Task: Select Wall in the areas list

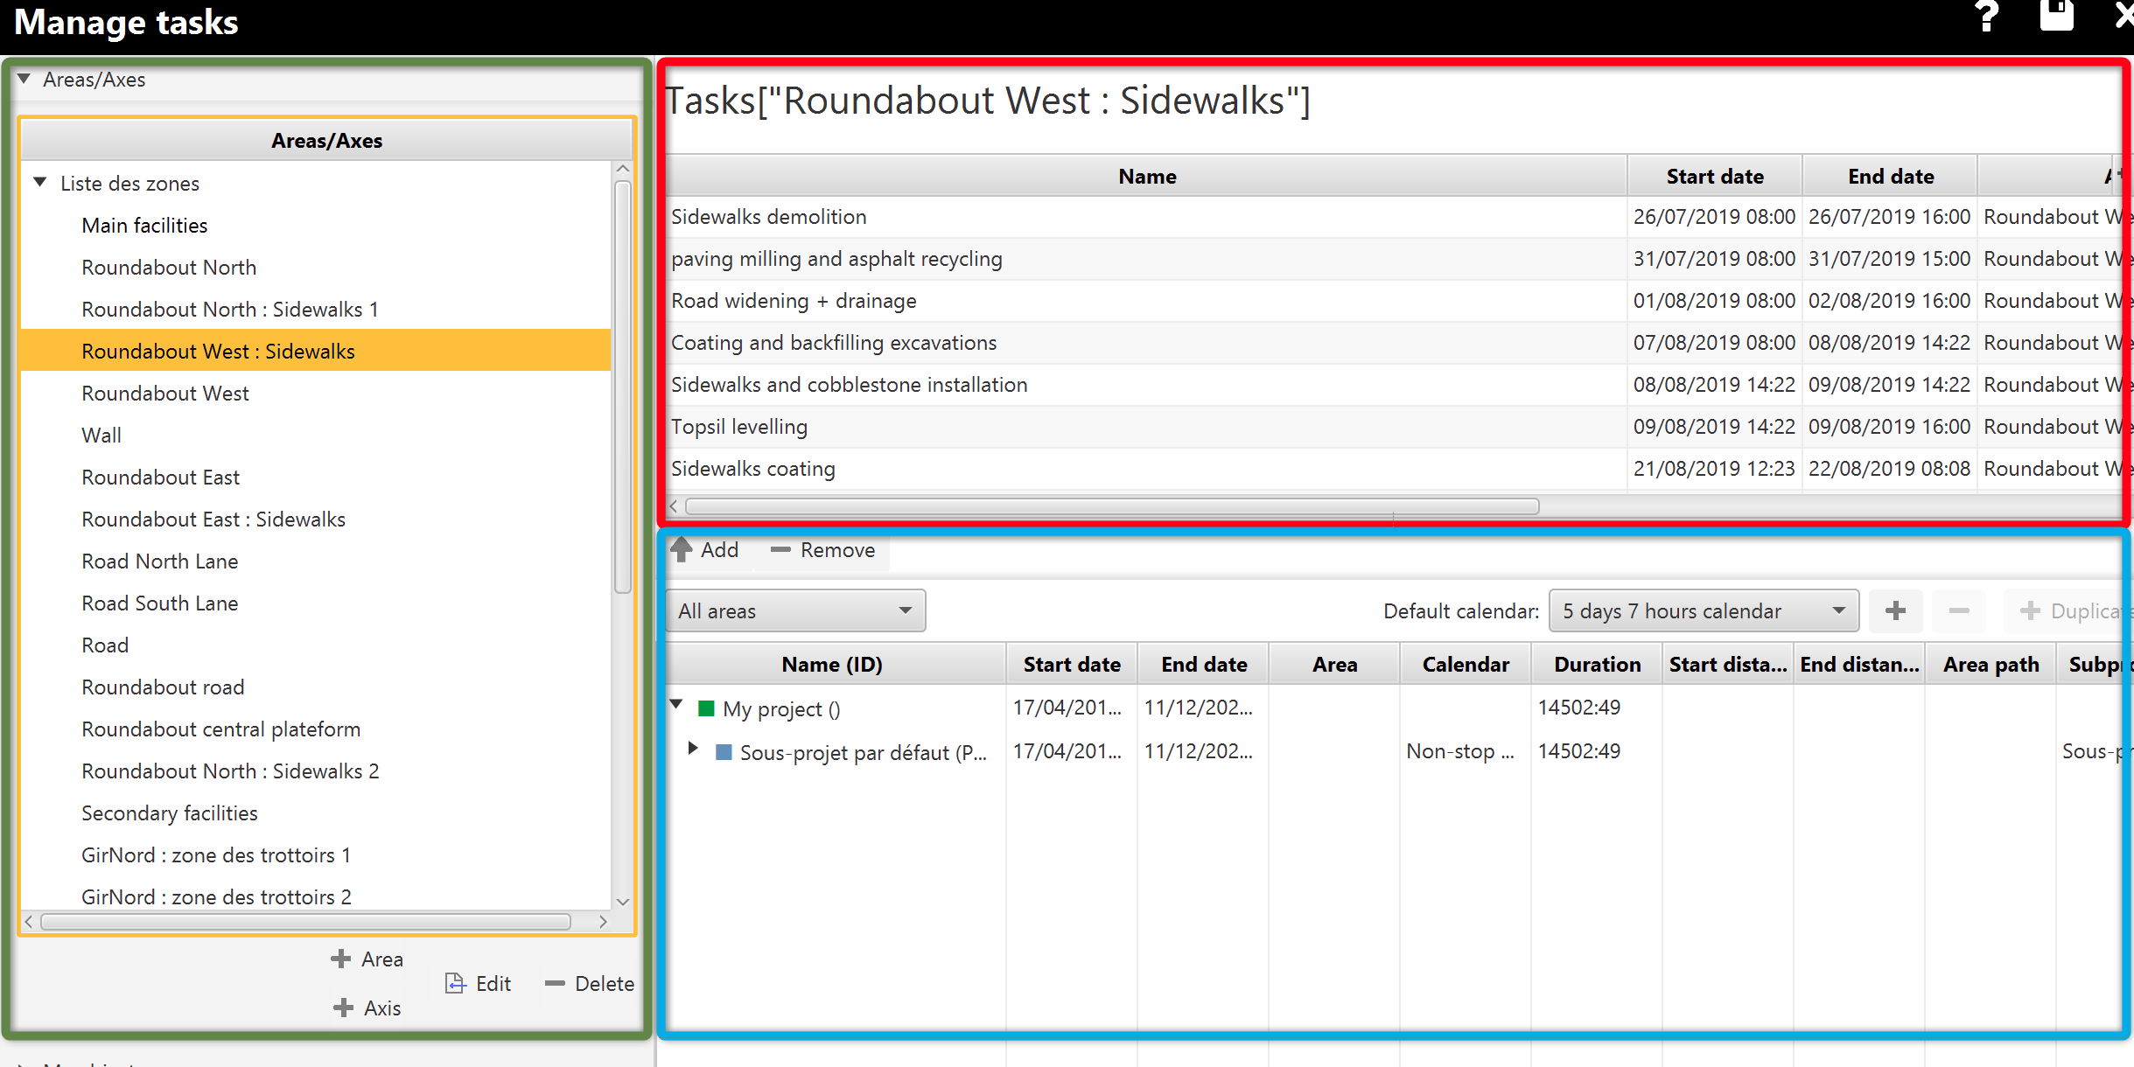Action: (x=101, y=436)
